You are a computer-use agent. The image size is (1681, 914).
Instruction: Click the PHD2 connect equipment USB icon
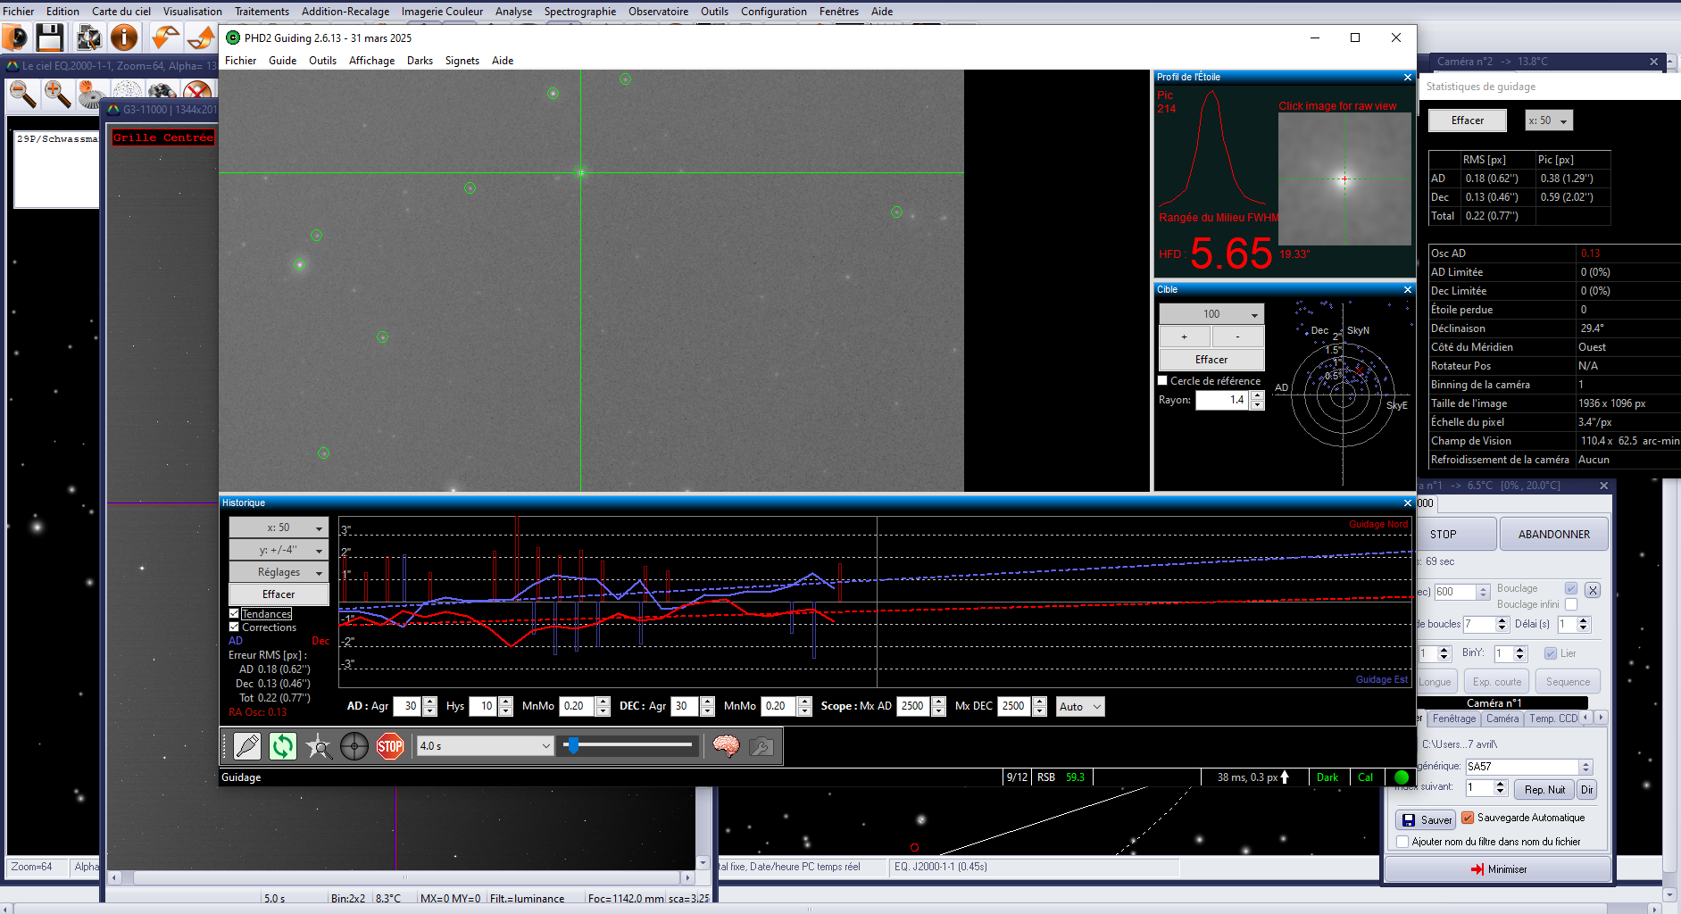pos(247,746)
